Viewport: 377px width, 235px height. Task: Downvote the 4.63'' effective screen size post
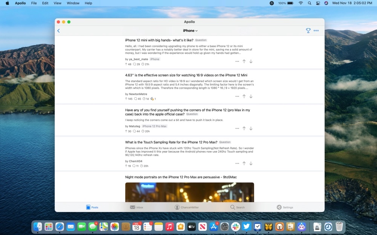[251, 96]
